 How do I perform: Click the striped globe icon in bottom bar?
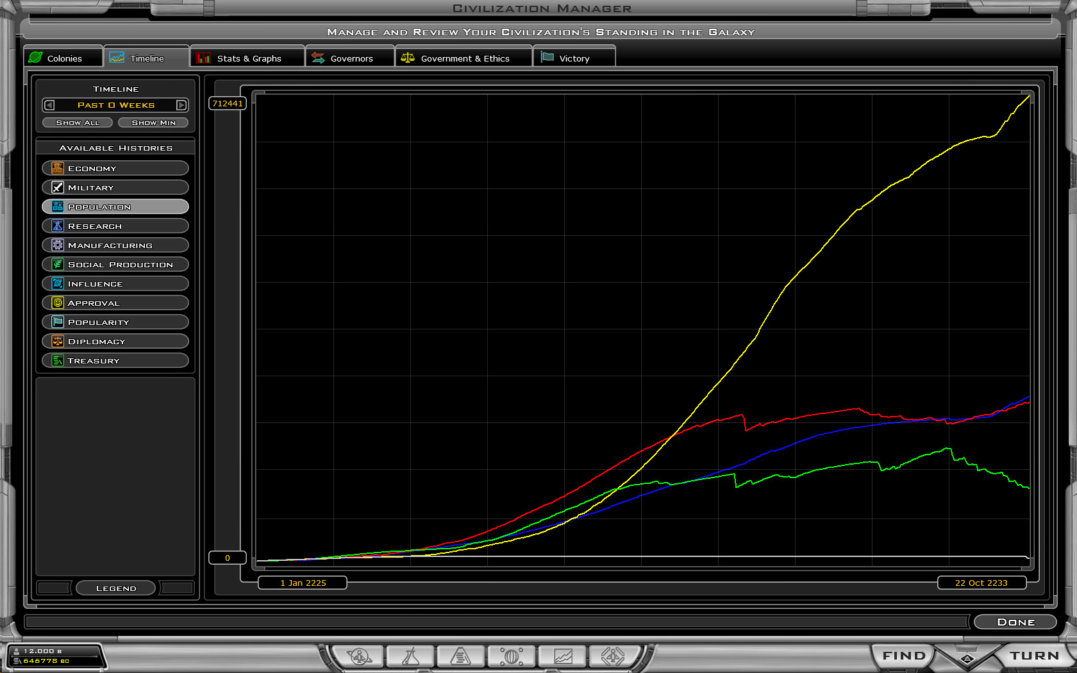512,656
